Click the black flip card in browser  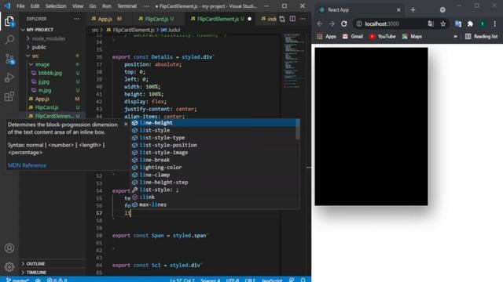click(x=371, y=127)
